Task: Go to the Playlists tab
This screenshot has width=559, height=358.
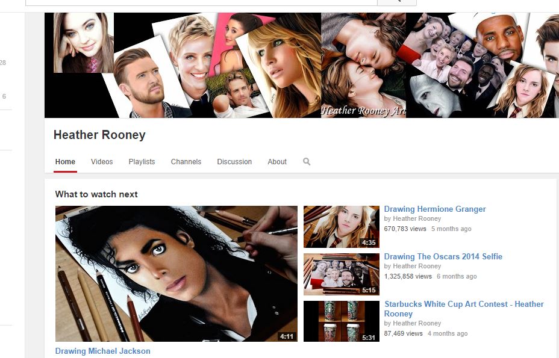Action: [142, 162]
